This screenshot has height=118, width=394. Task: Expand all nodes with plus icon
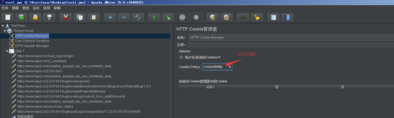pos(110,18)
